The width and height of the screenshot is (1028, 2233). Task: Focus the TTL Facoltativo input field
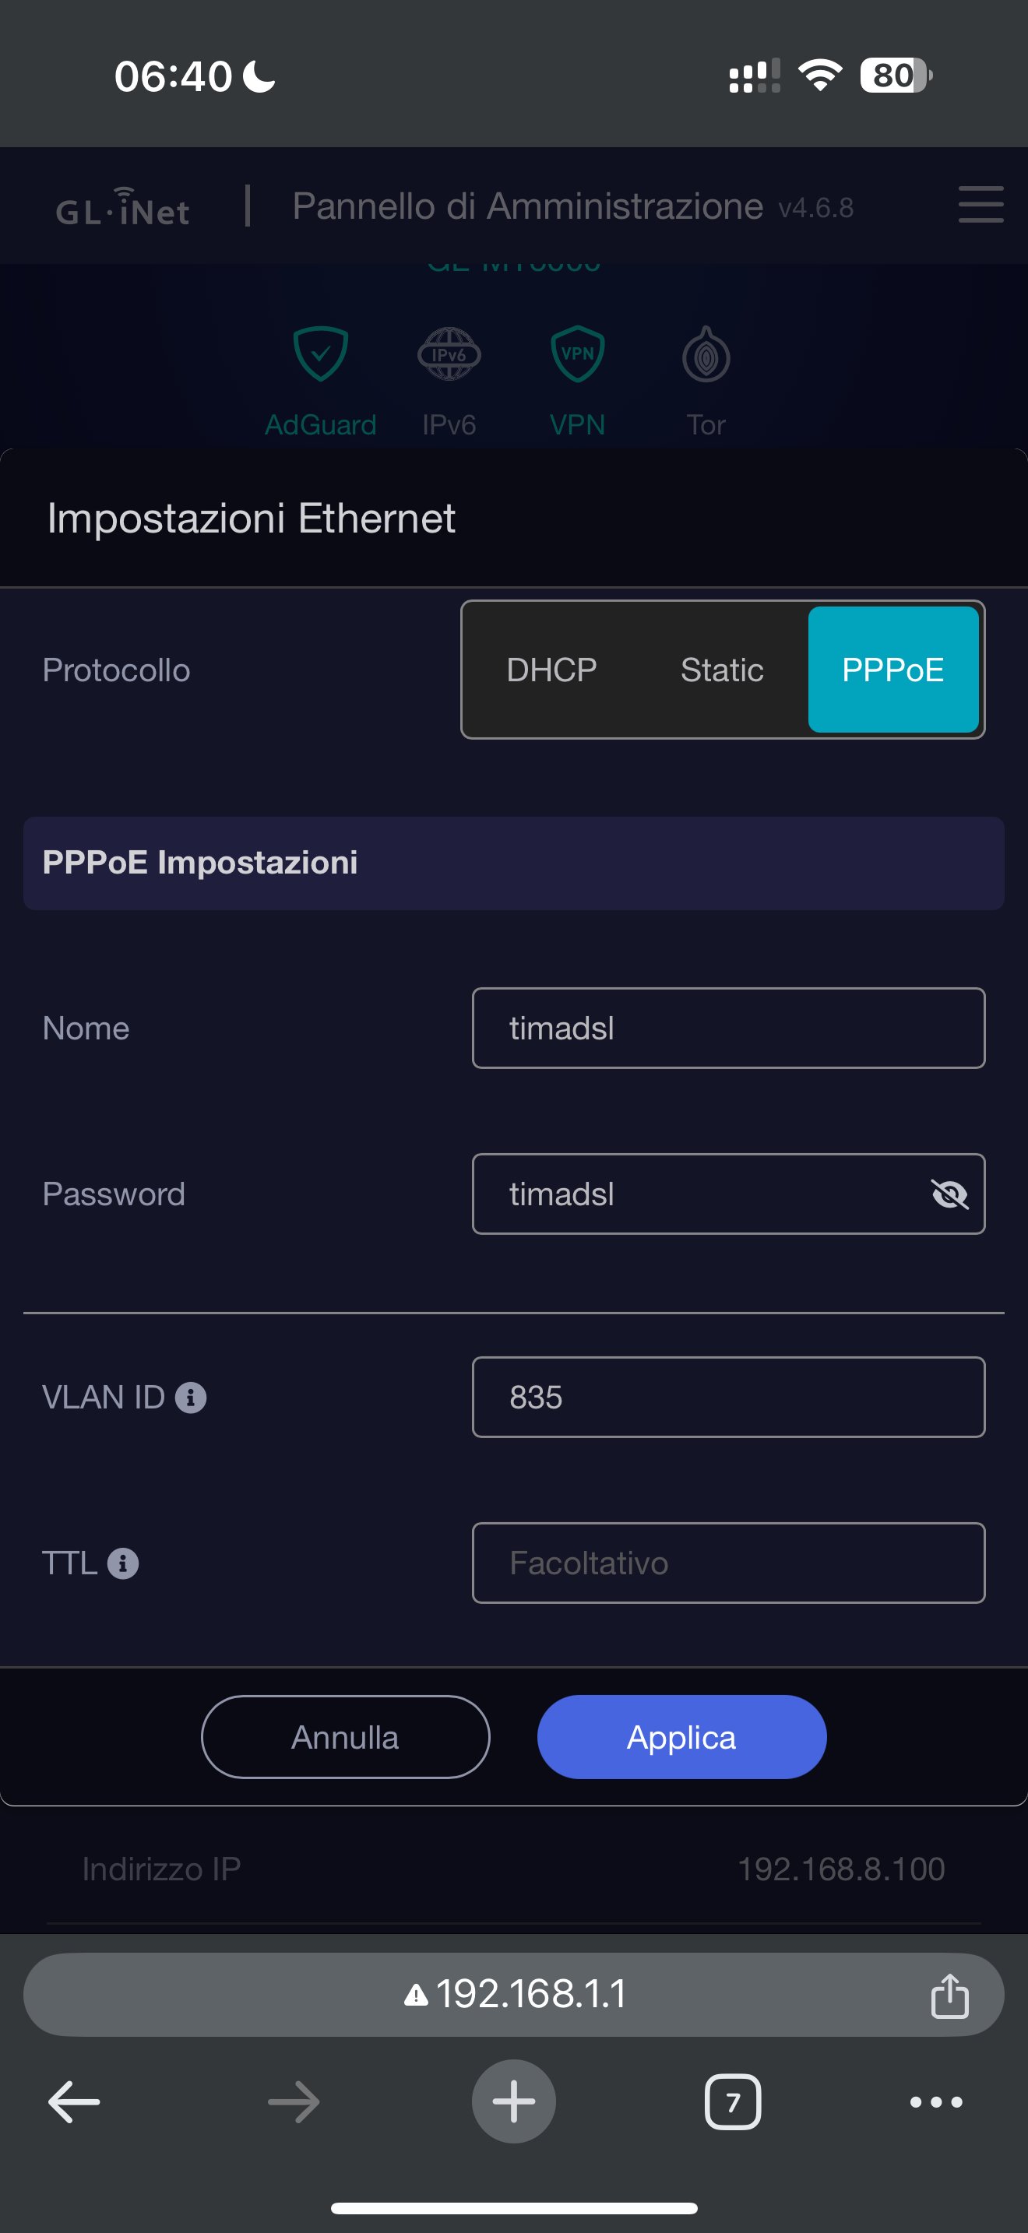pyautogui.click(x=728, y=1563)
